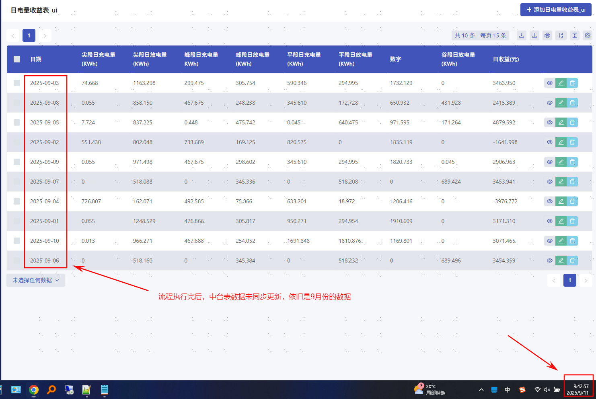Edit the 2025-09-02 row
Image resolution: width=596 pixels, height=399 pixels.
click(561, 142)
